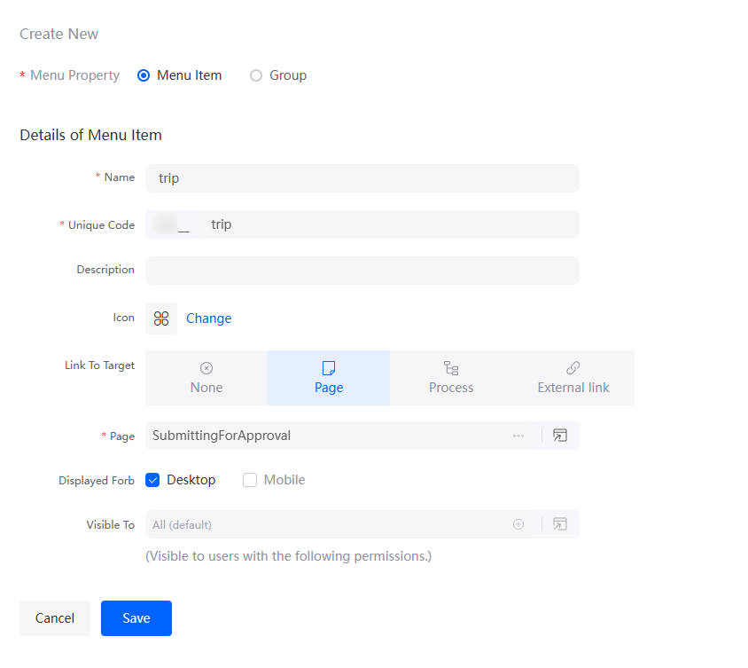Open the Visible To All (default) field

click(x=362, y=524)
